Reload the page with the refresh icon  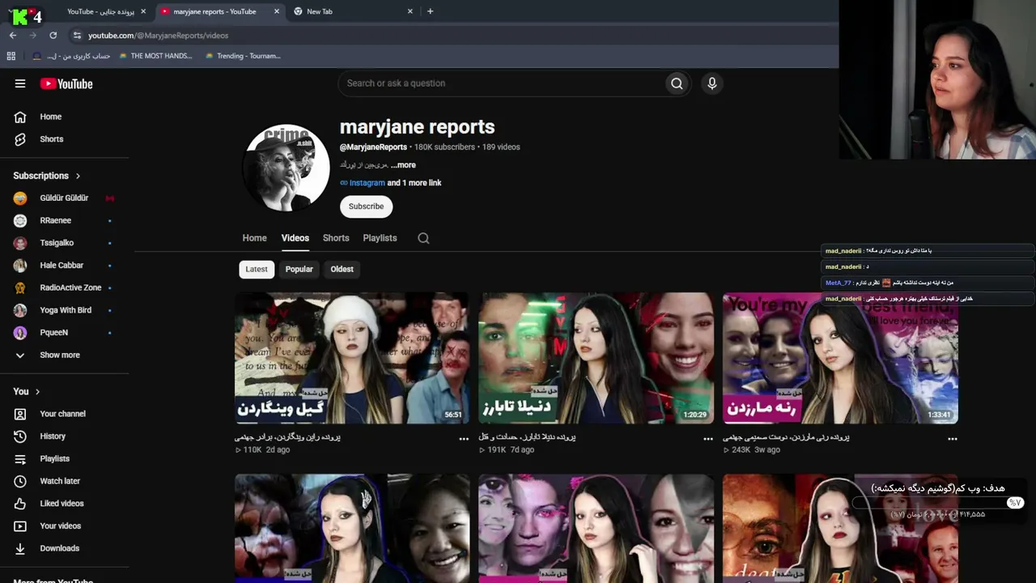53,36
